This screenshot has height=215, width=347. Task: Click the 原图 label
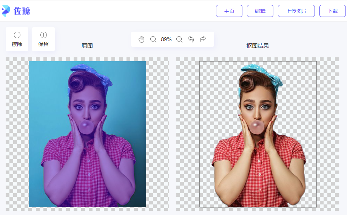pos(87,46)
